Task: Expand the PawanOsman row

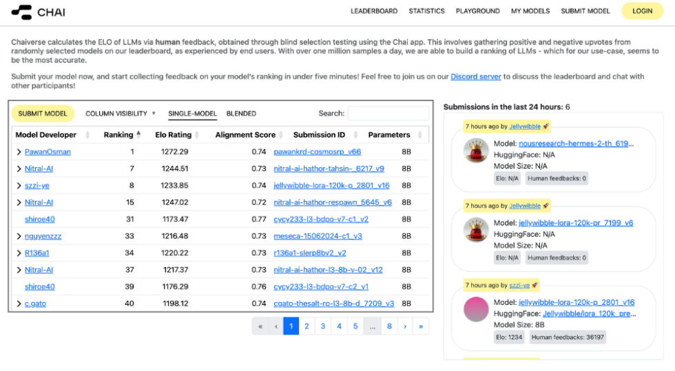Action: click(19, 152)
